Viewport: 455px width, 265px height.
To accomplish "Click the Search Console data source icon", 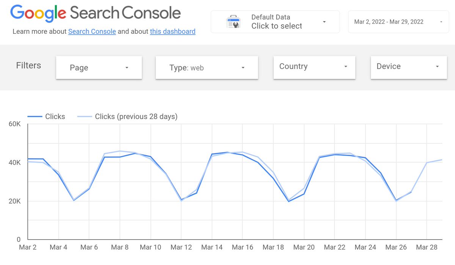I will 233,22.
